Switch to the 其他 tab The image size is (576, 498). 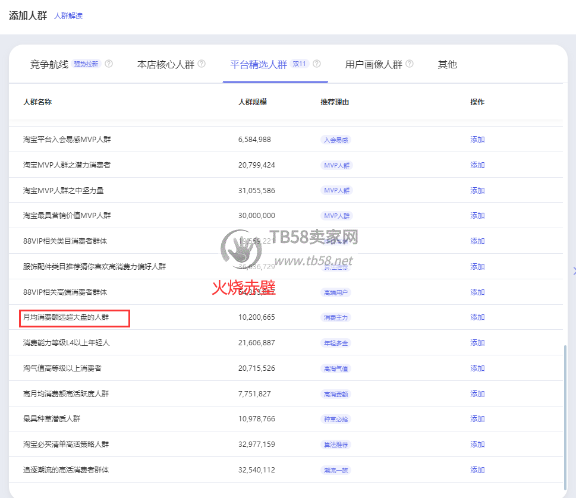[447, 64]
